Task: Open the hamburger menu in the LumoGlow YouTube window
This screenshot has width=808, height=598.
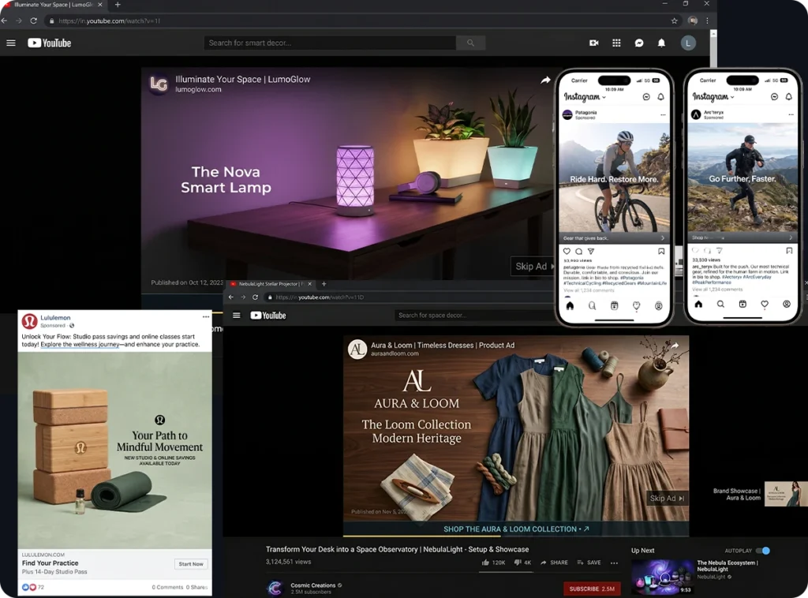Action: click(x=11, y=43)
